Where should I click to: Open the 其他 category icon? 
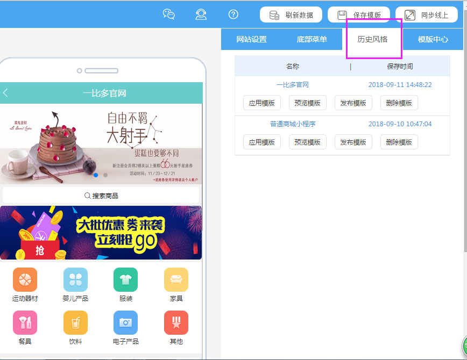[x=176, y=322]
